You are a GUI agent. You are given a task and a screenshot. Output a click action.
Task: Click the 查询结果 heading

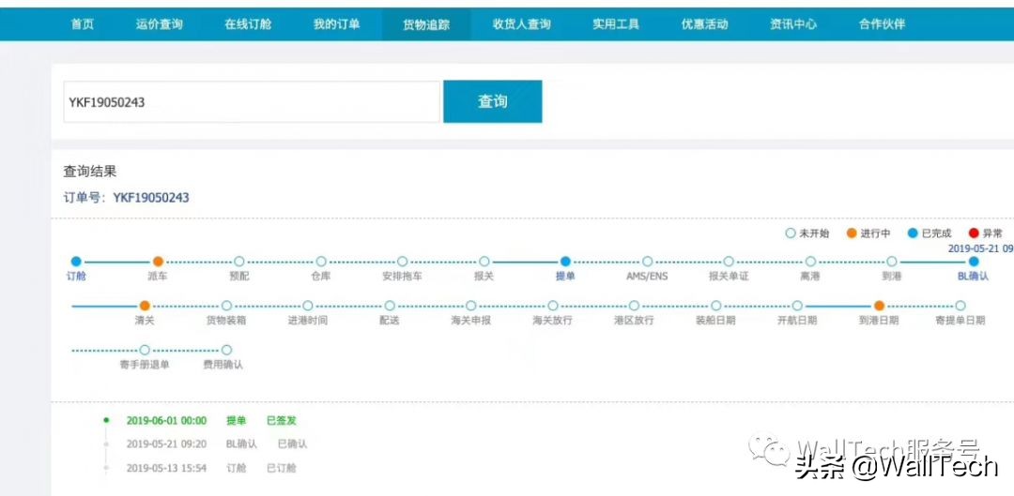click(90, 172)
